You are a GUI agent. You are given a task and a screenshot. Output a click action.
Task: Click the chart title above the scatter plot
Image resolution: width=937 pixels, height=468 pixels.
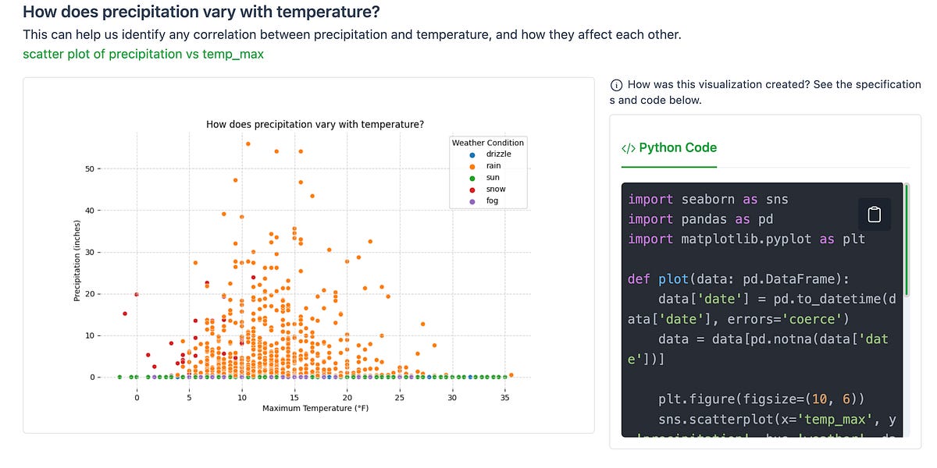pos(315,124)
